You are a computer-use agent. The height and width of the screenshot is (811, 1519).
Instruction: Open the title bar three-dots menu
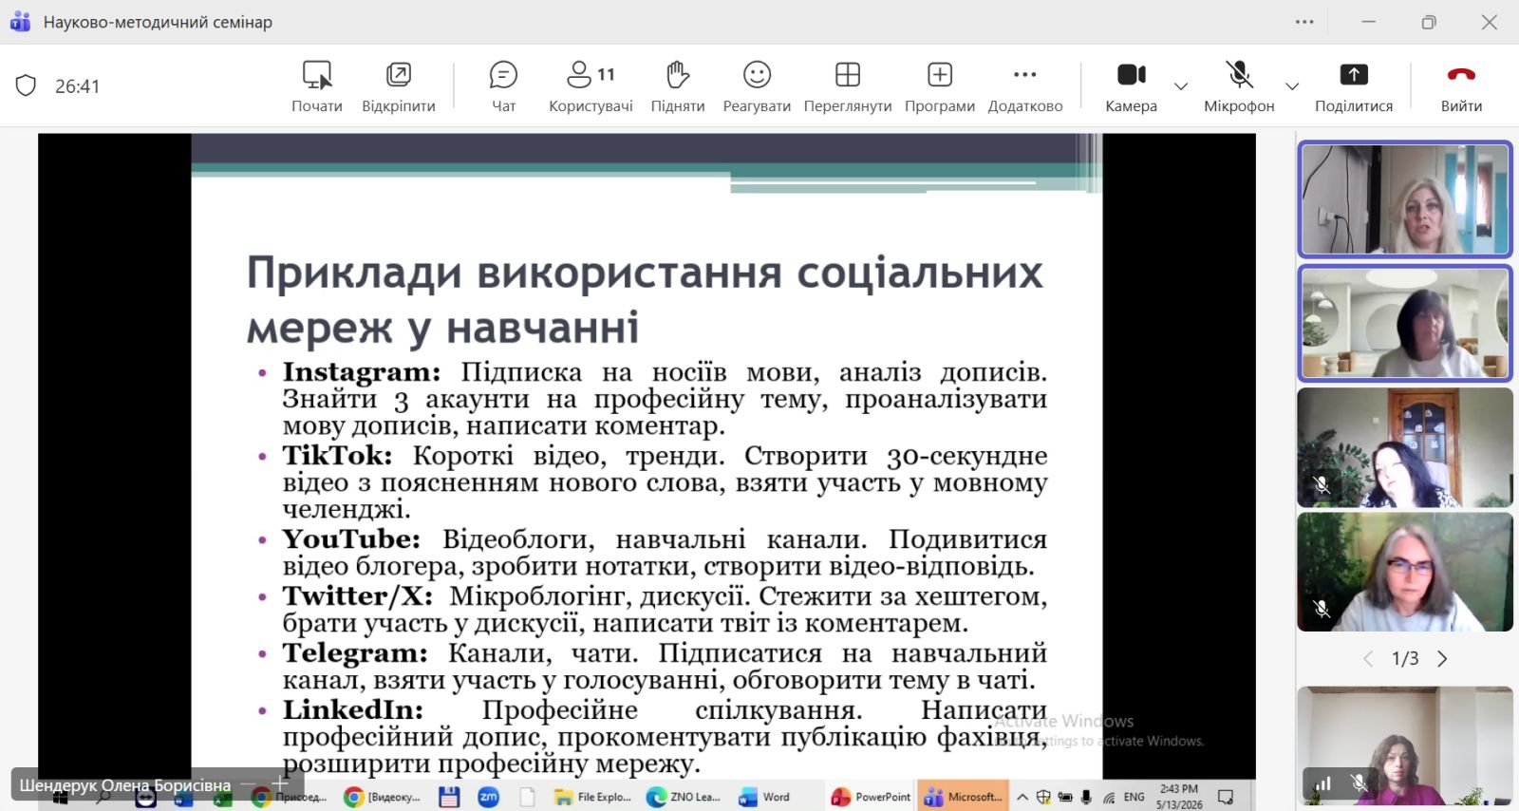(x=1305, y=22)
